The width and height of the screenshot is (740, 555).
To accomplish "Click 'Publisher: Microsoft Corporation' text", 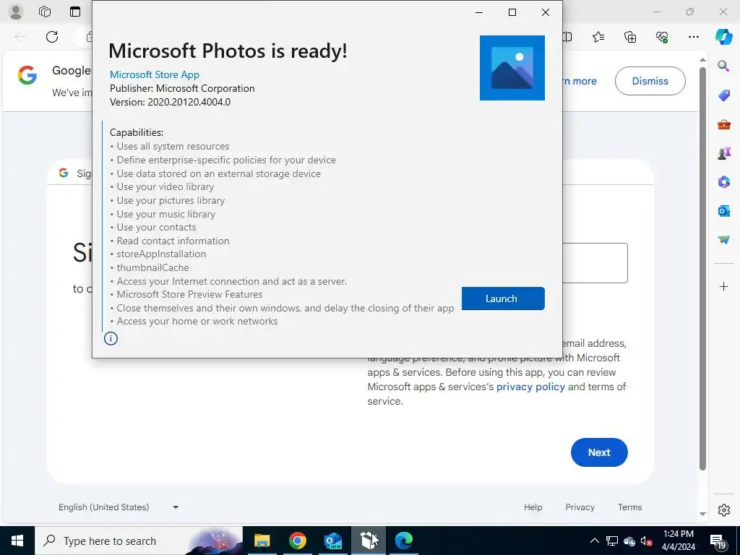I will coord(182,88).
